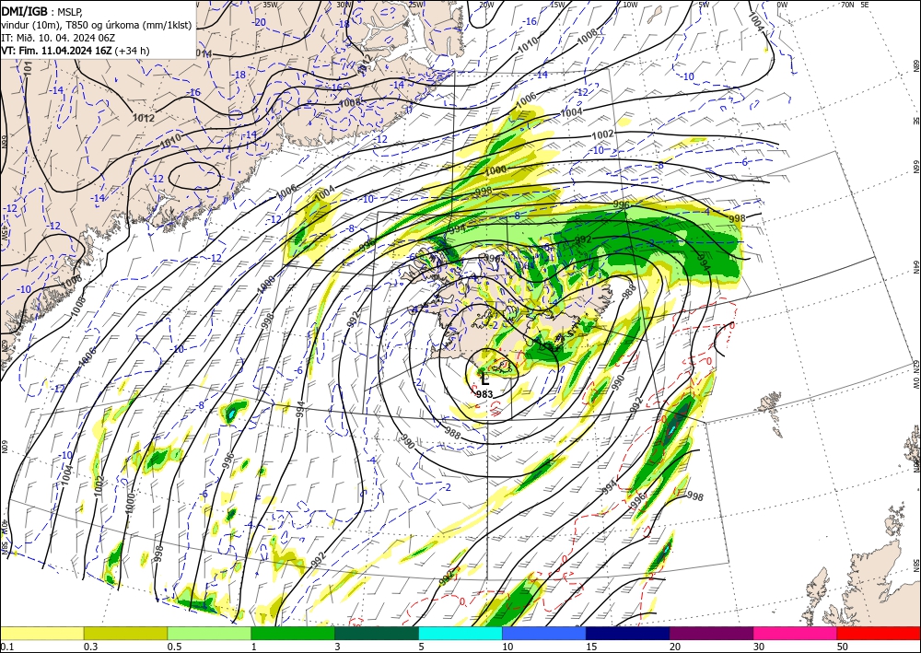This screenshot has height=653, width=921.
Task: Click the '20W' longitude label
Action: pyautogui.click(x=486, y=5)
